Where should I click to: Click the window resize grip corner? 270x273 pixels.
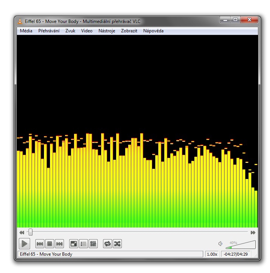pyautogui.click(x=256, y=256)
